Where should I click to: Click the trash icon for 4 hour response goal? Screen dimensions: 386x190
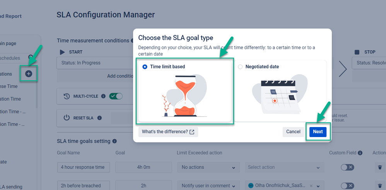tap(381, 168)
